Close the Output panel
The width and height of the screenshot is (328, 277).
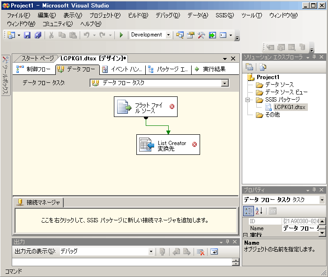pyautogui.click(x=235, y=242)
